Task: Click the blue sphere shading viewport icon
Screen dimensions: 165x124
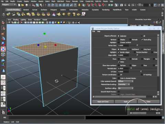Action: (61, 22)
